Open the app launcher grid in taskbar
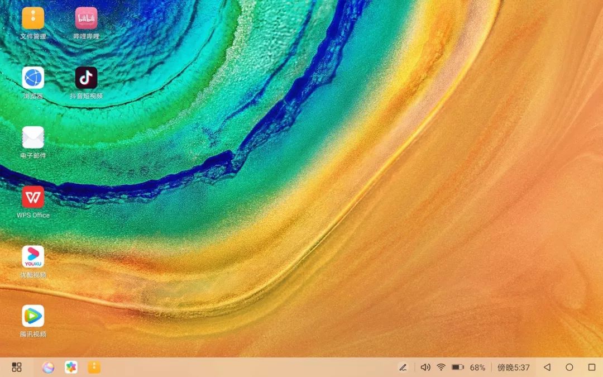Screen dimensions: 603x377 click(17, 367)
